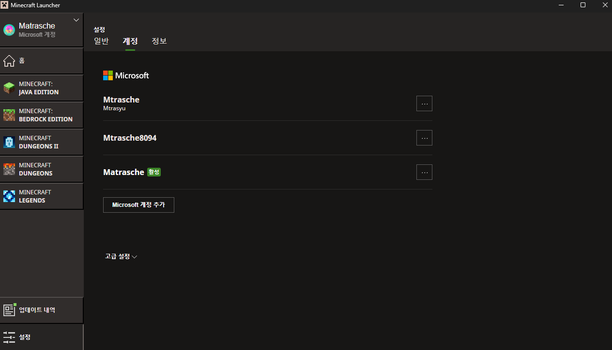Screen dimensions: 612x350
Task: Expand the account switcher chevron
Action: tap(76, 20)
